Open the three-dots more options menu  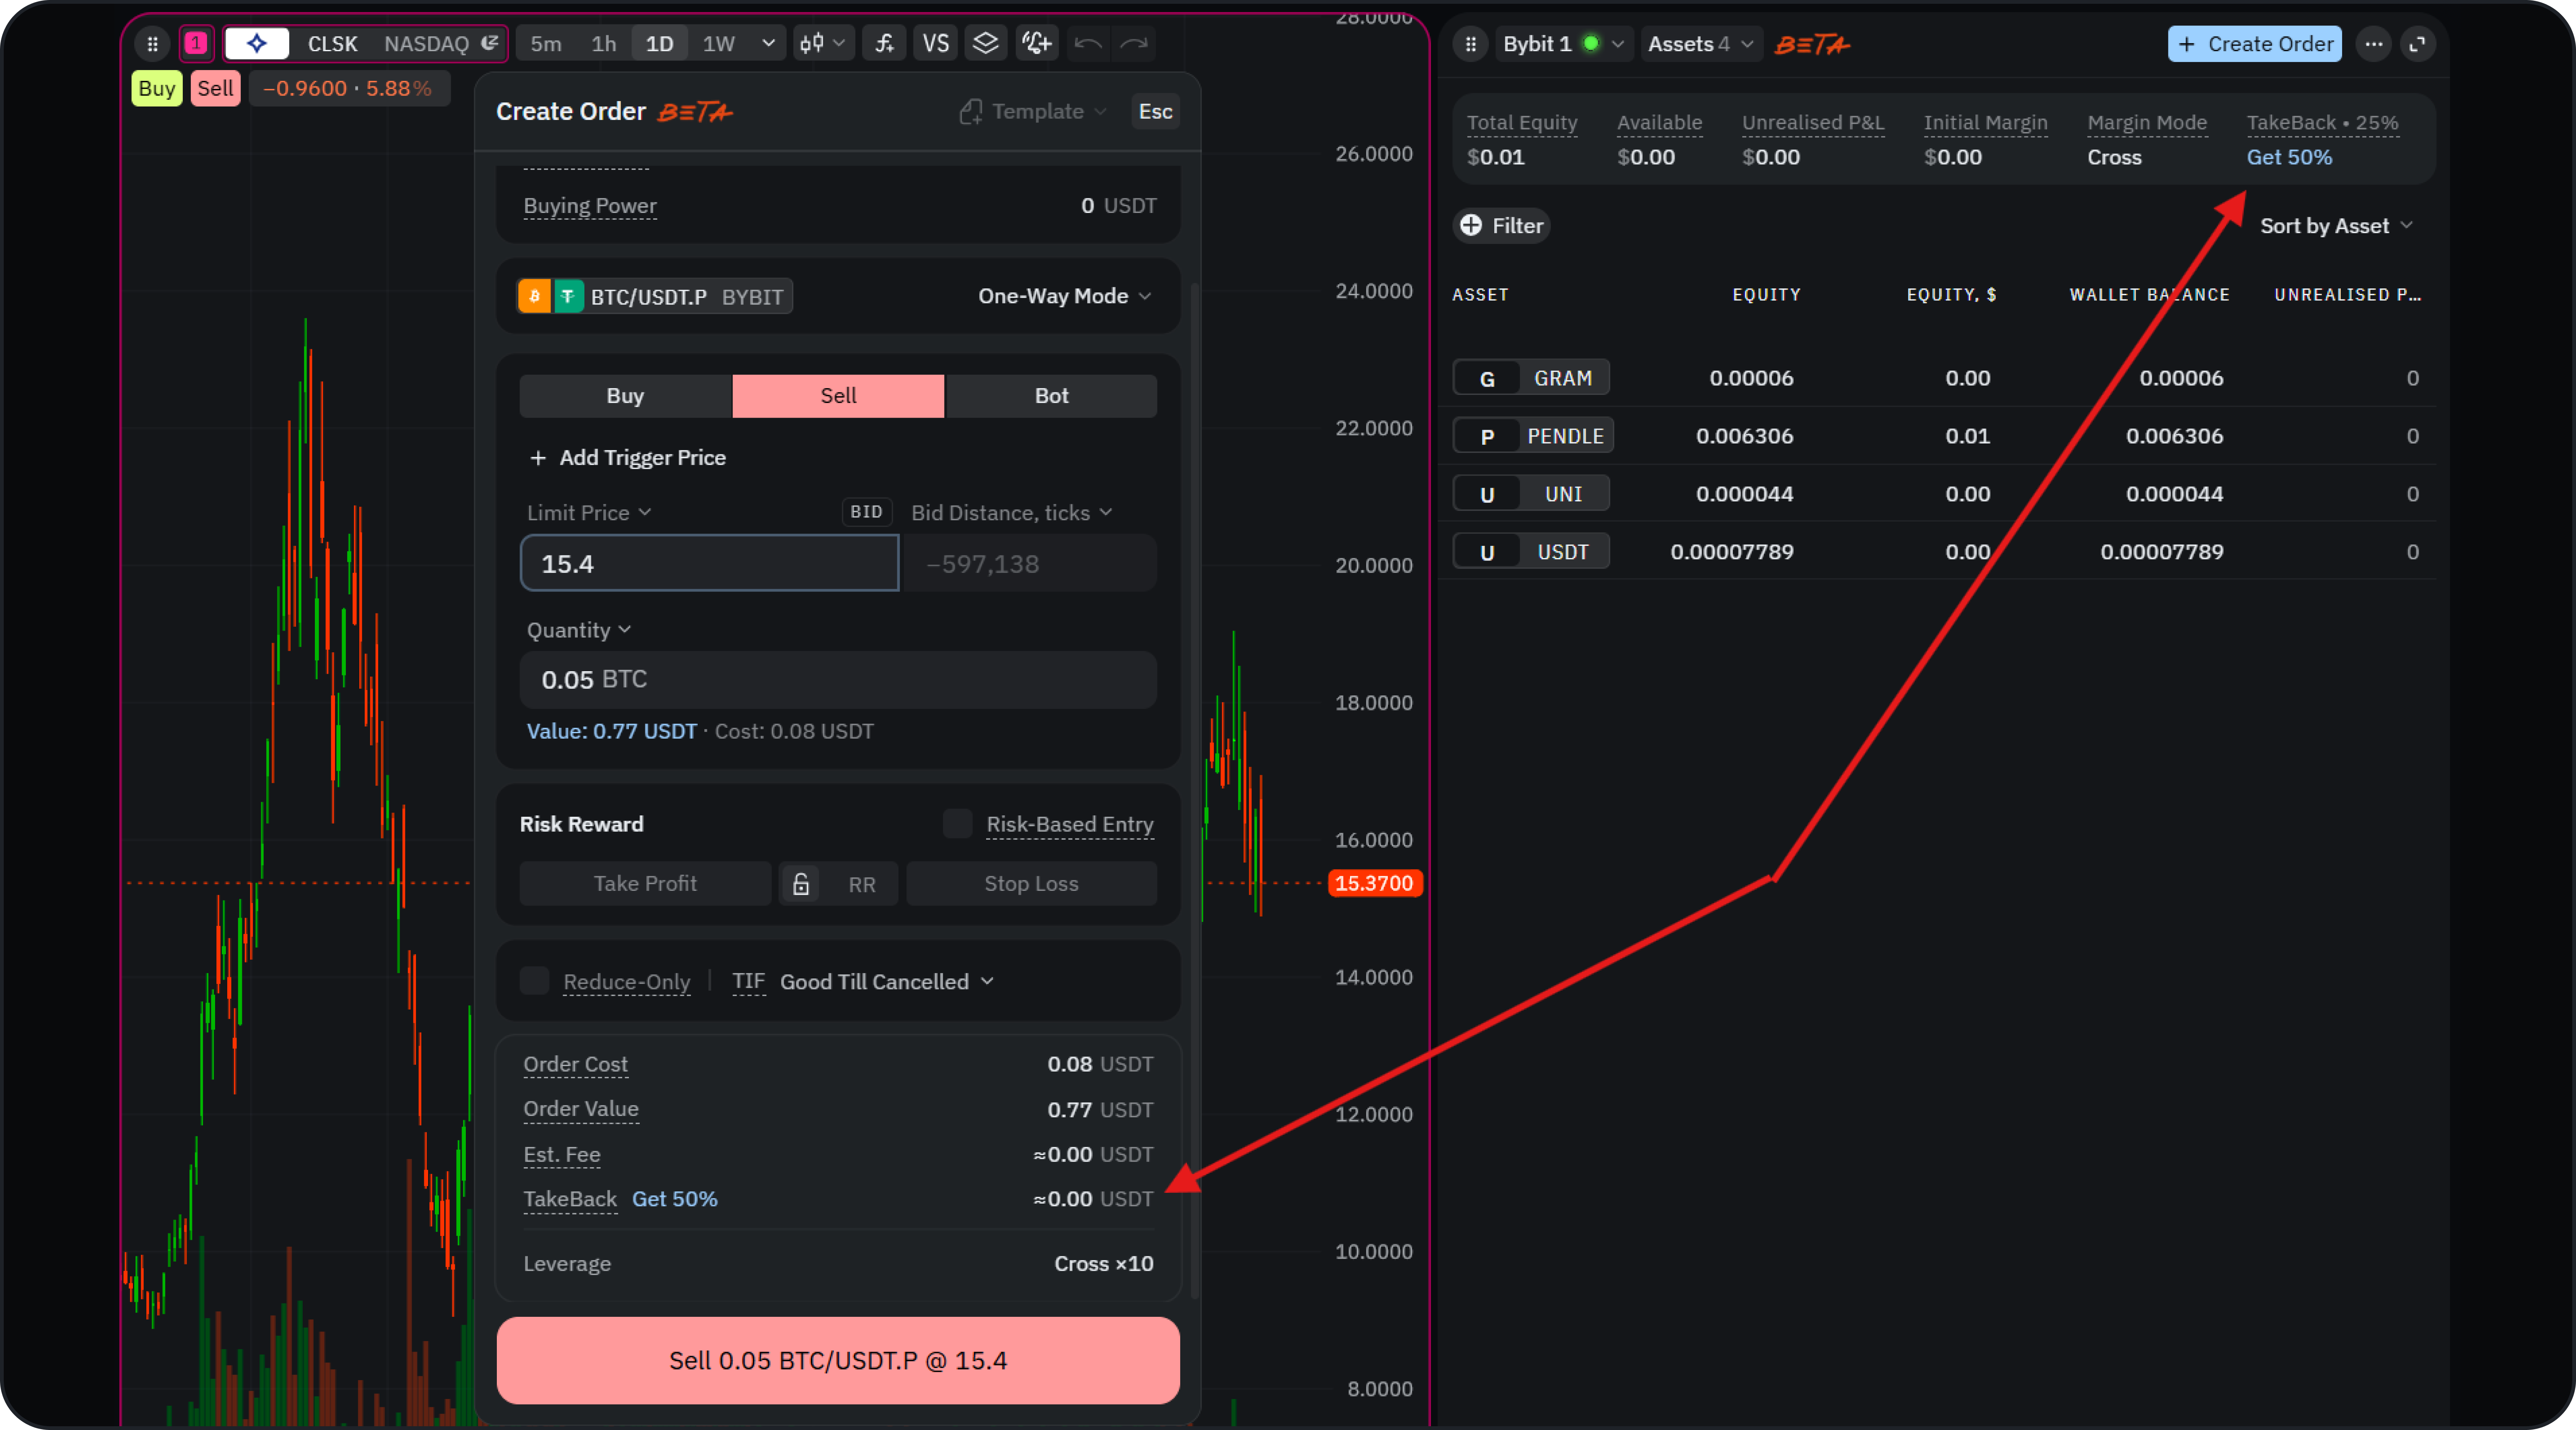coord(2373,44)
